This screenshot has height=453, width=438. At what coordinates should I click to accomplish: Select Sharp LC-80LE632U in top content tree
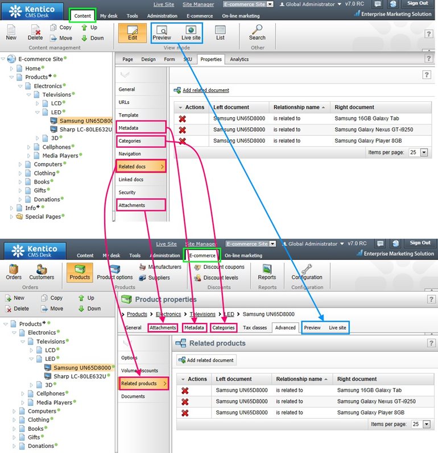coord(85,130)
